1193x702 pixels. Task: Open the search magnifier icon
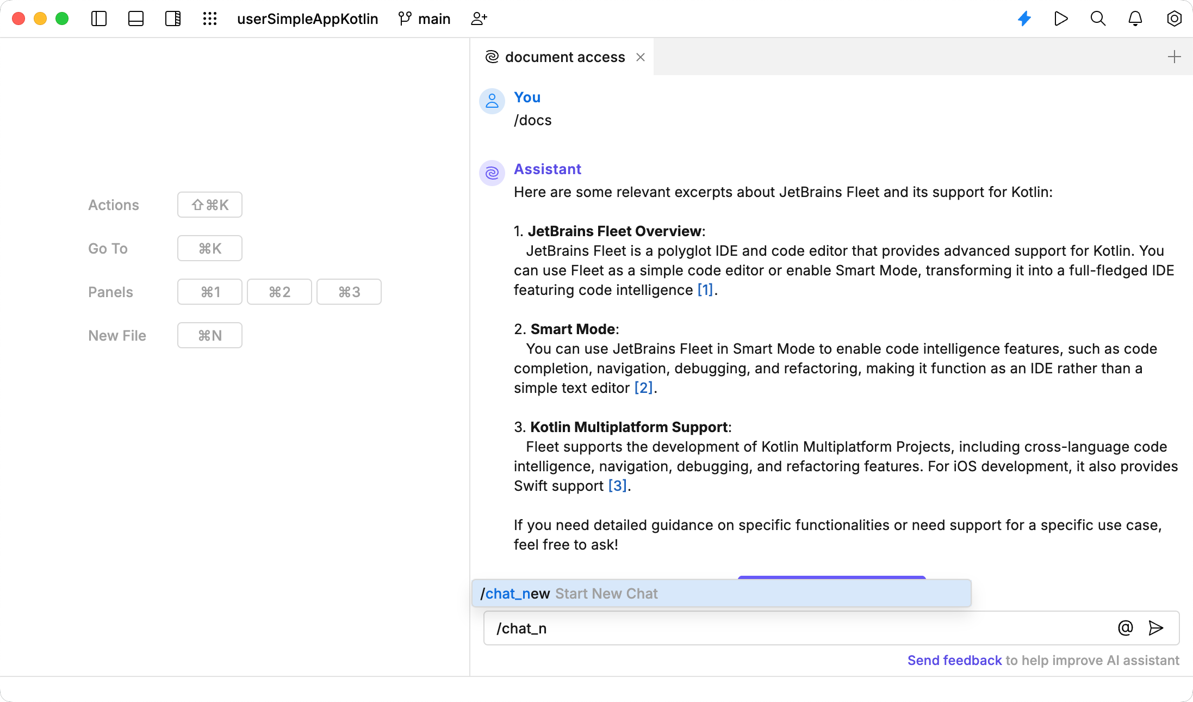click(x=1098, y=19)
